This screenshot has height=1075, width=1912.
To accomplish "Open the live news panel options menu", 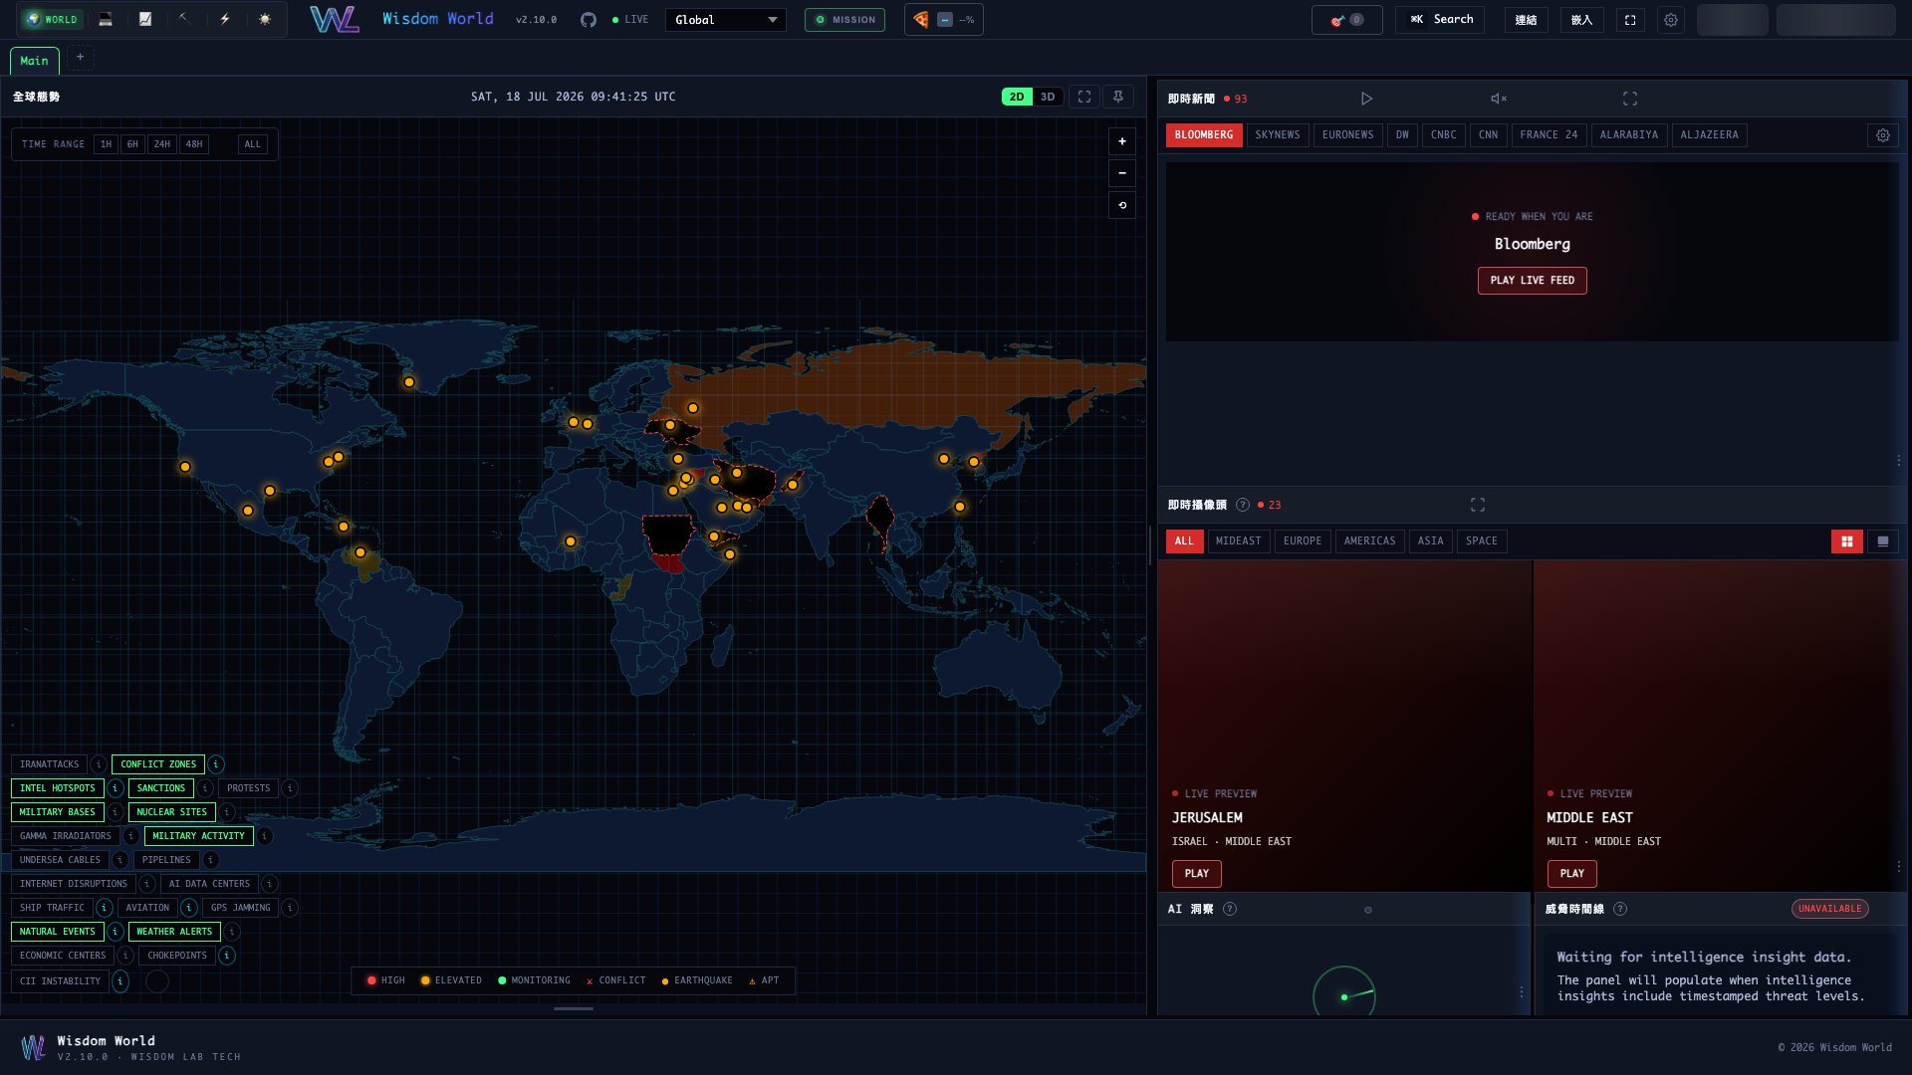I will click(x=1899, y=461).
